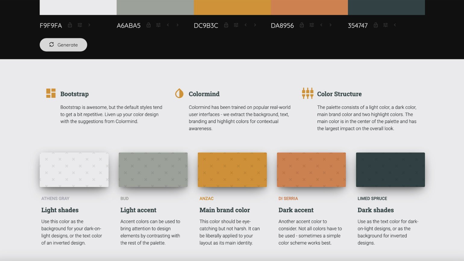This screenshot has height=261, width=464.
Task: Click the Colormind droplet icon
Action: (x=179, y=93)
